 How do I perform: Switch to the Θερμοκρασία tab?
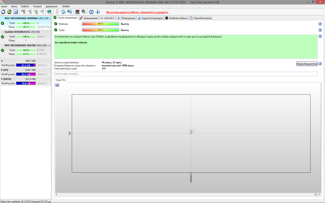coord(89,18)
